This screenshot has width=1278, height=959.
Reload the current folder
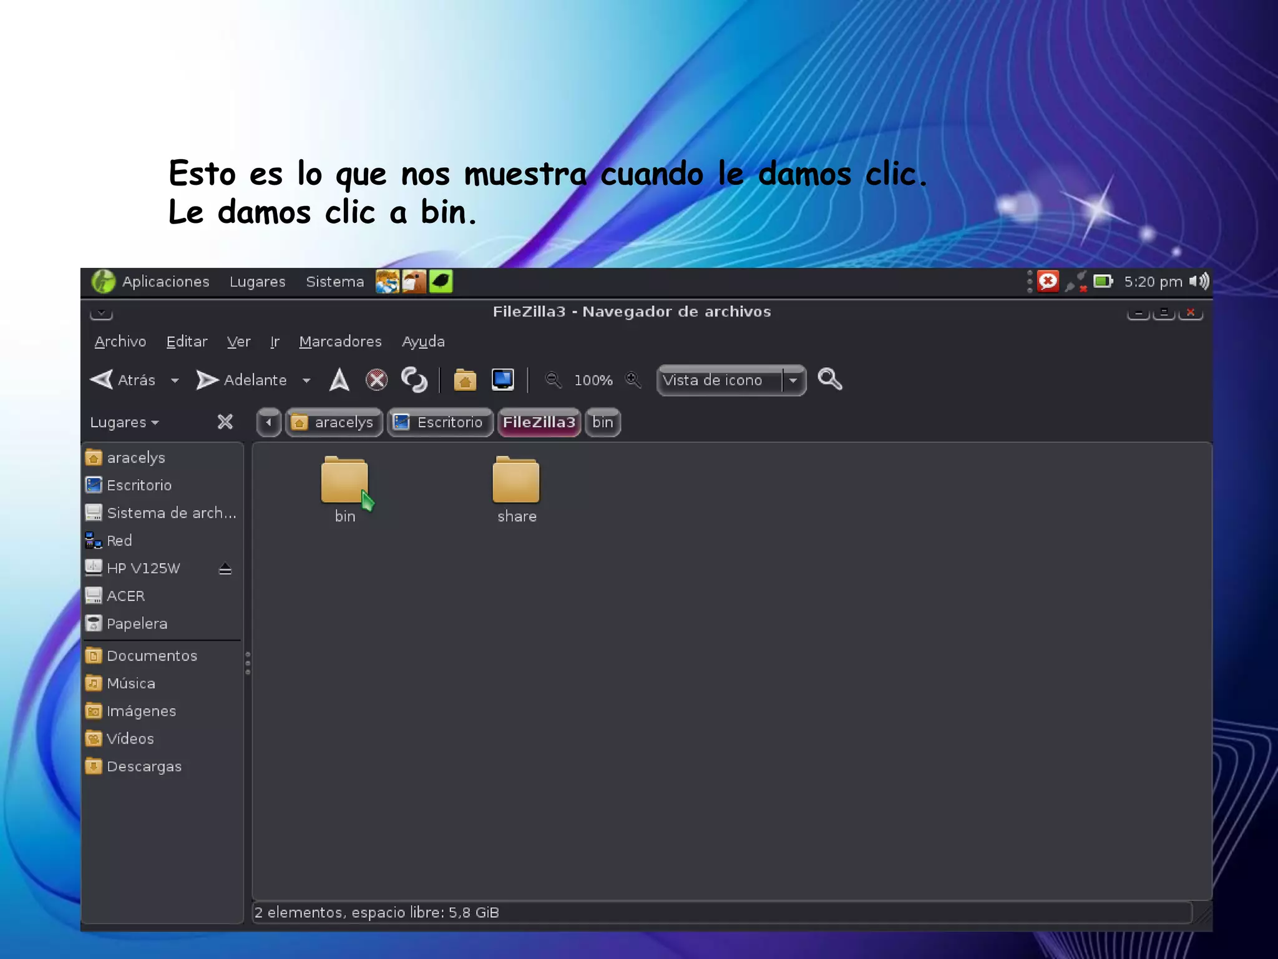(x=414, y=380)
